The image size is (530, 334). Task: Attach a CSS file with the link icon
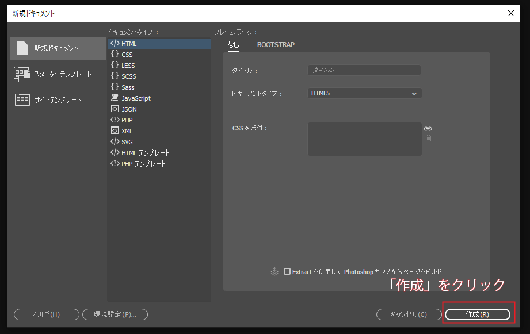click(x=428, y=128)
